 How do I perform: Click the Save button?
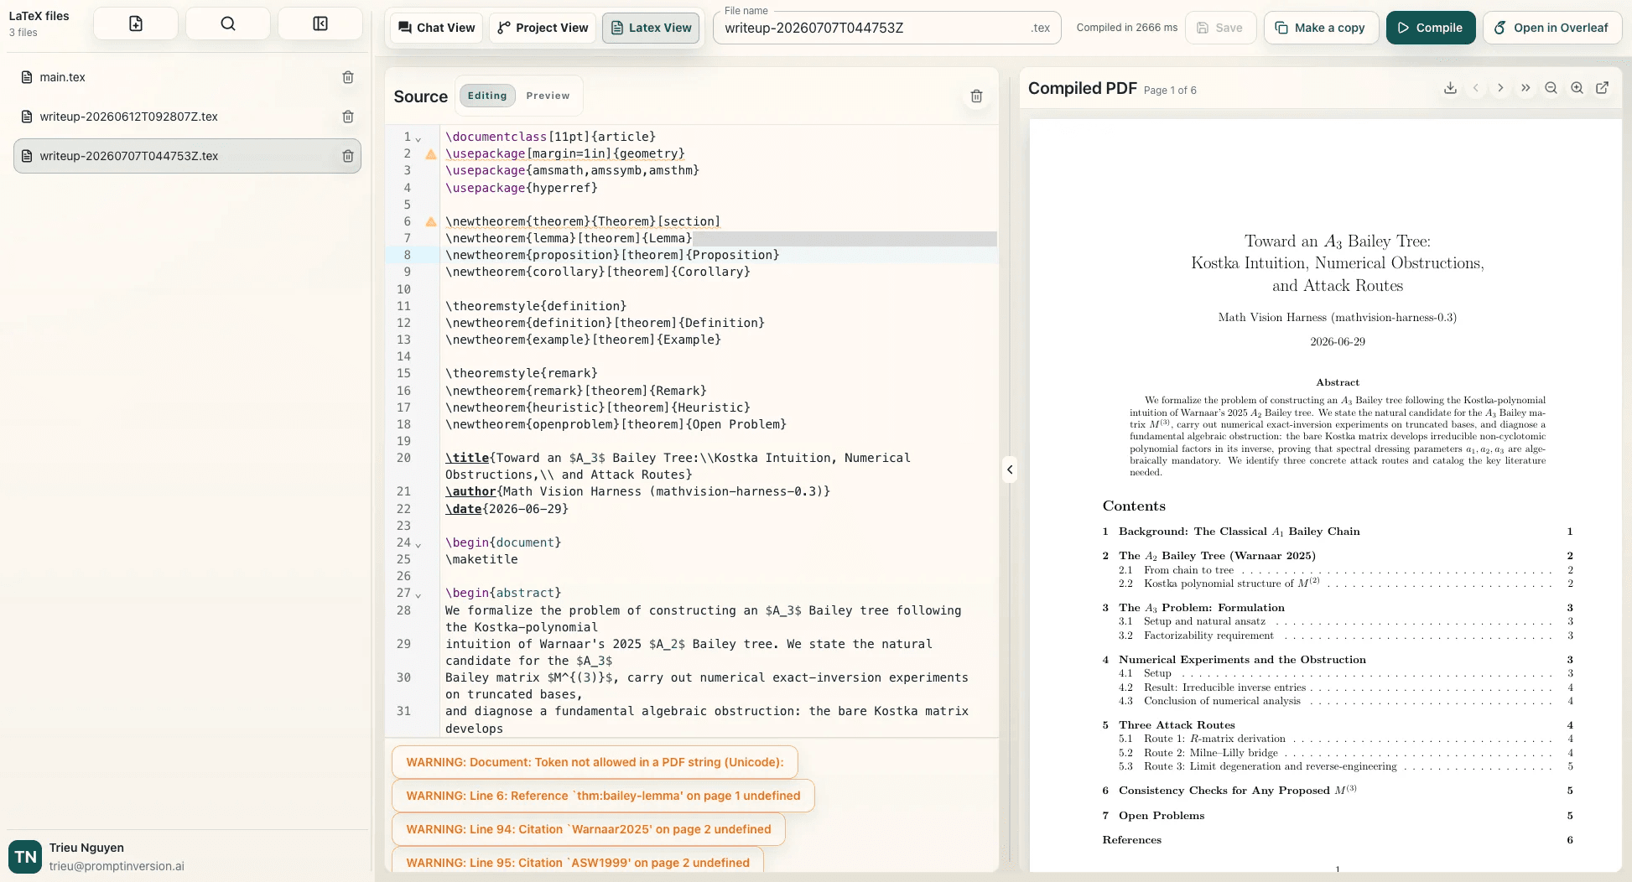pyautogui.click(x=1220, y=28)
